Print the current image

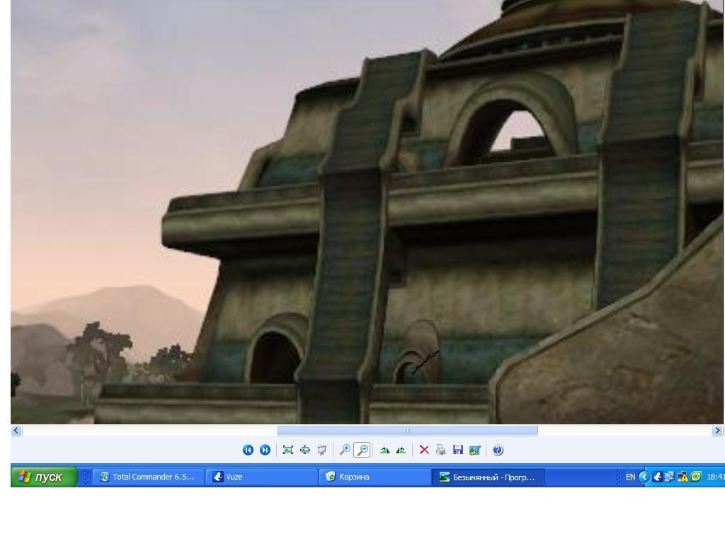tap(440, 450)
